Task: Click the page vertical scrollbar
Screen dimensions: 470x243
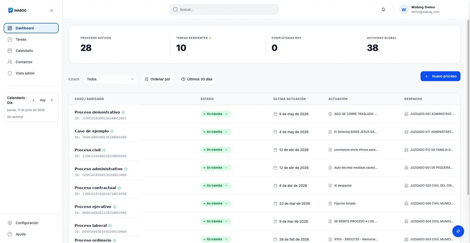Action: (468, 107)
